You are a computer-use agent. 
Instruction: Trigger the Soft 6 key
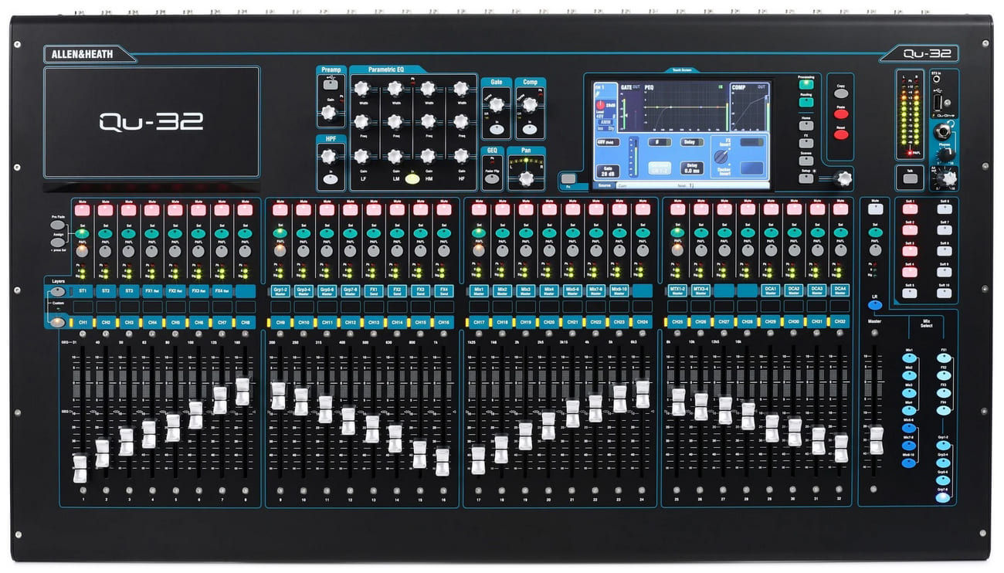(x=944, y=209)
